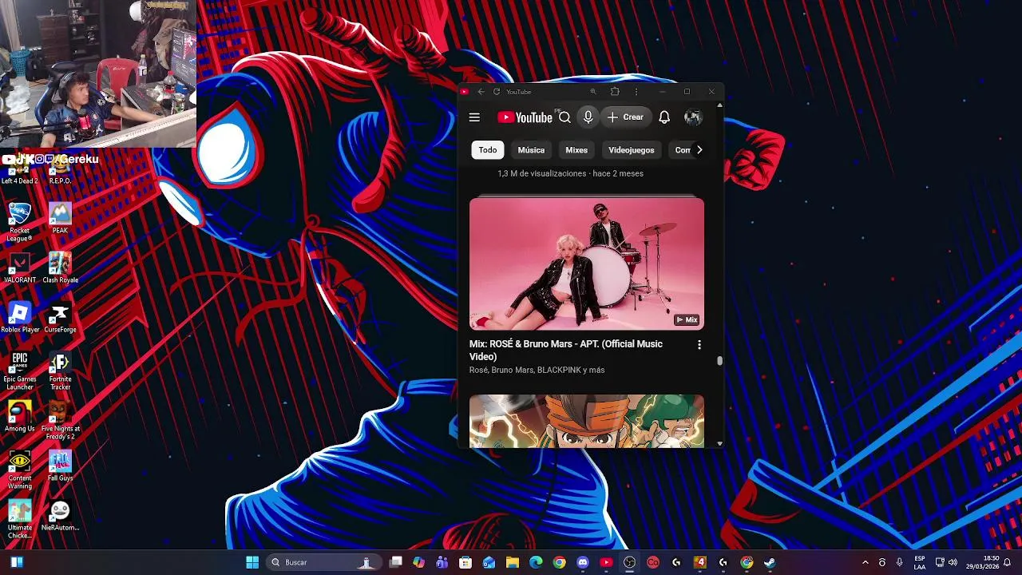Select the CurseForge desktop shortcut
The height and width of the screenshot is (575, 1022).
pyautogui.click(x=60, y=317)
